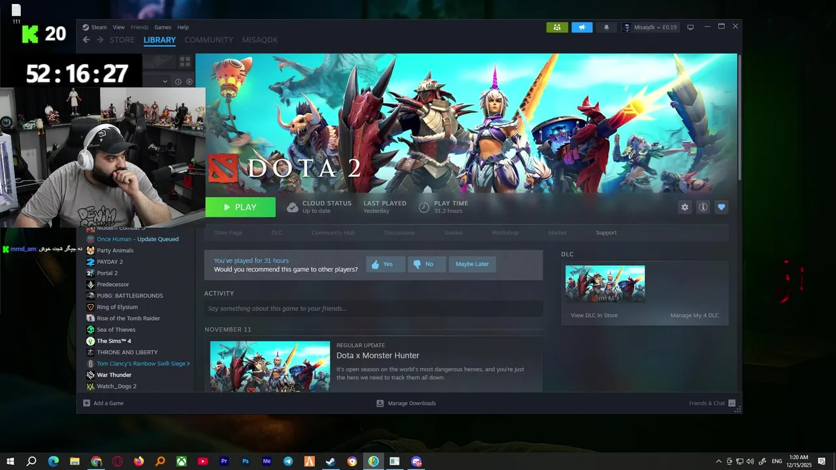Show Dota 2 game info icon
The image size is (836, 470).
pyautogui.click(x=703, y=207)
